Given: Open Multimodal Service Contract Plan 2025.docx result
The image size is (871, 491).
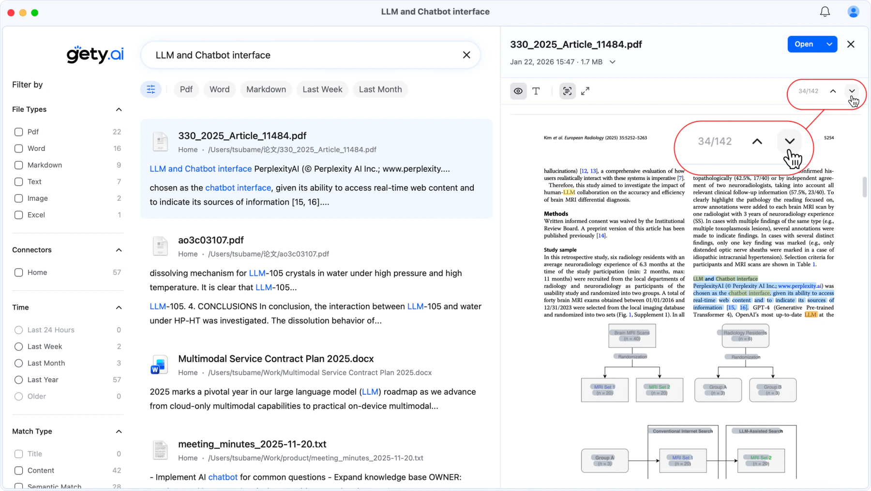Looking at the screenshot, I should (x=276, y=359).
